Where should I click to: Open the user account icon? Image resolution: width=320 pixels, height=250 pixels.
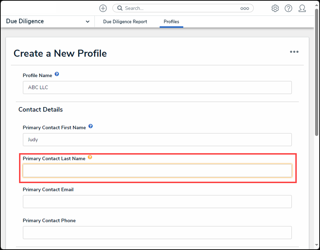tap(302, 8)
